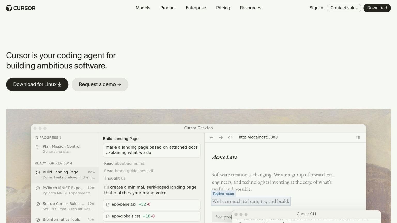
Task: Click the hero headline about coding agent
Action: coord(61,61)
